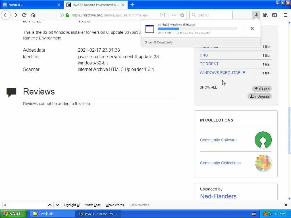Close the Java SE Runtime Environment tab
Image resolution: width=291 pixels, height=218 pixels.
click(x=123, y=5)
